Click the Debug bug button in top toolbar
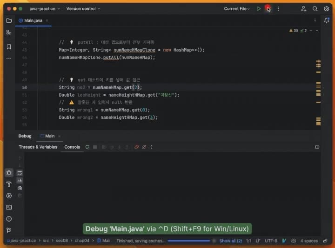This screenshot has width=335, height=248. pyautogui.click(x=268, y=8)
